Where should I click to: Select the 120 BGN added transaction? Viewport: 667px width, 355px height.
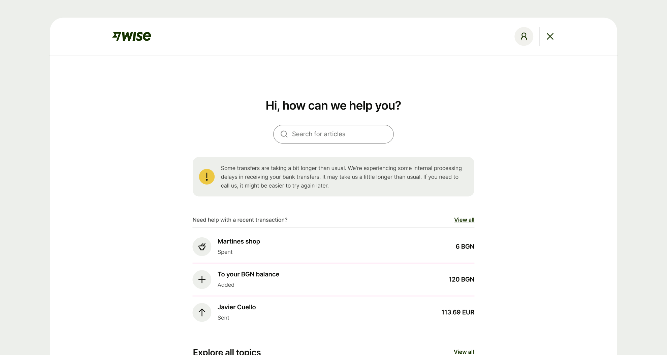click(333, 279)
